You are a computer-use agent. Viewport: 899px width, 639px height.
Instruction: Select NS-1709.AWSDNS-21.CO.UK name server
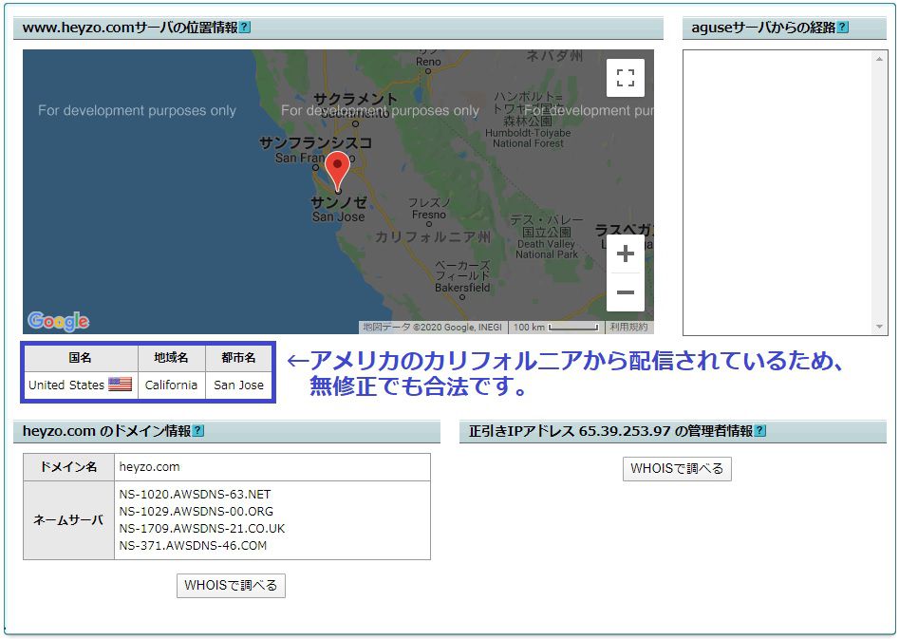click(202, 528)
